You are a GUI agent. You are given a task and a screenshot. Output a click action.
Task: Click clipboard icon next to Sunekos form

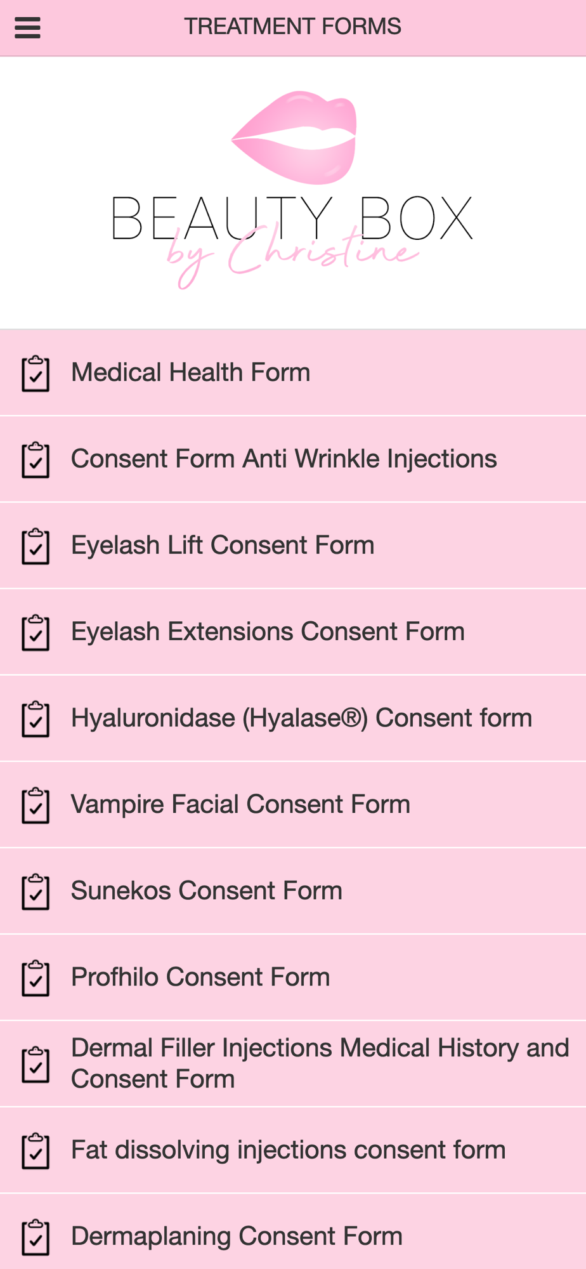click(x=36, y=891)
